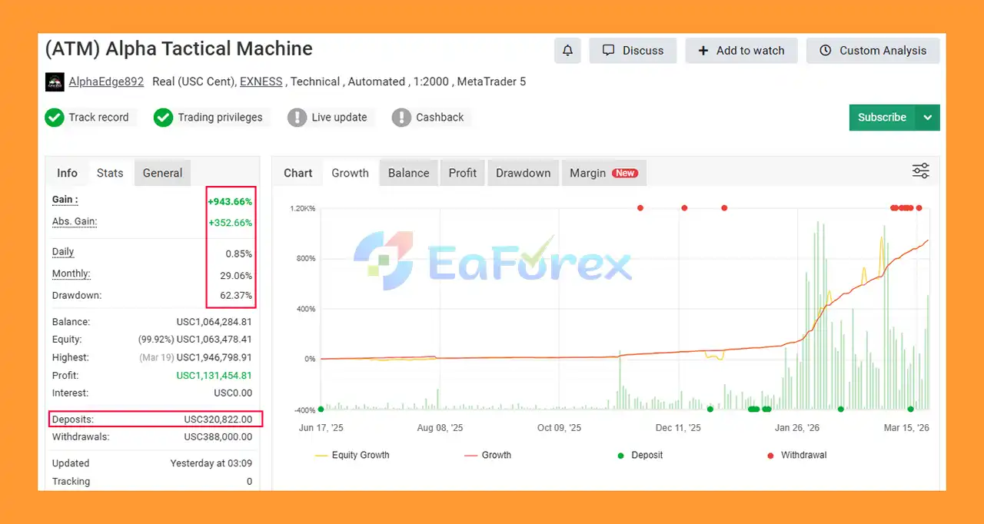Expand the Abs. Gain metric details
This screenshot has height=524, width=984.
[74, 222]
